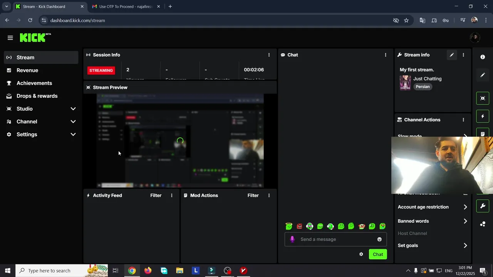Click the Stream Preview video
Viewport: 493px width, 277px height.
point(180,141)
